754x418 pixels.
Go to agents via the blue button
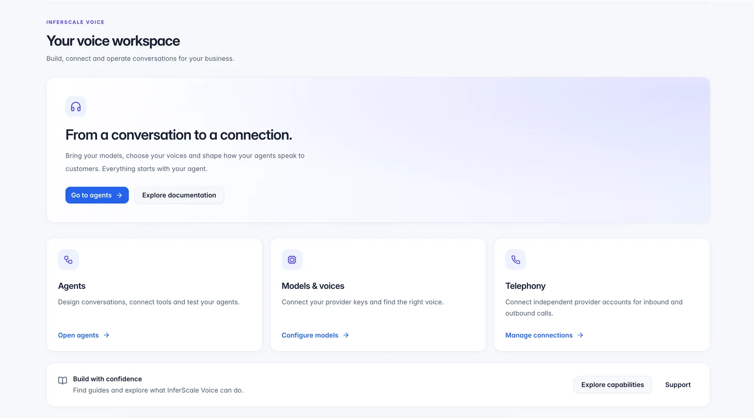click(x=97, y=195)
